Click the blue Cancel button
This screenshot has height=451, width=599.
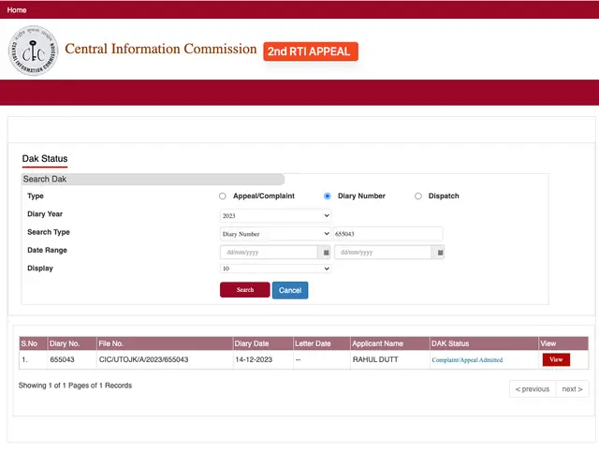tap(290, 290)
